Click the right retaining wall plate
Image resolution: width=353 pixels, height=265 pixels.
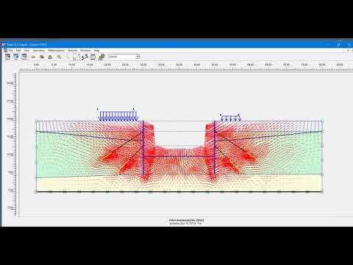pos(215,148)
